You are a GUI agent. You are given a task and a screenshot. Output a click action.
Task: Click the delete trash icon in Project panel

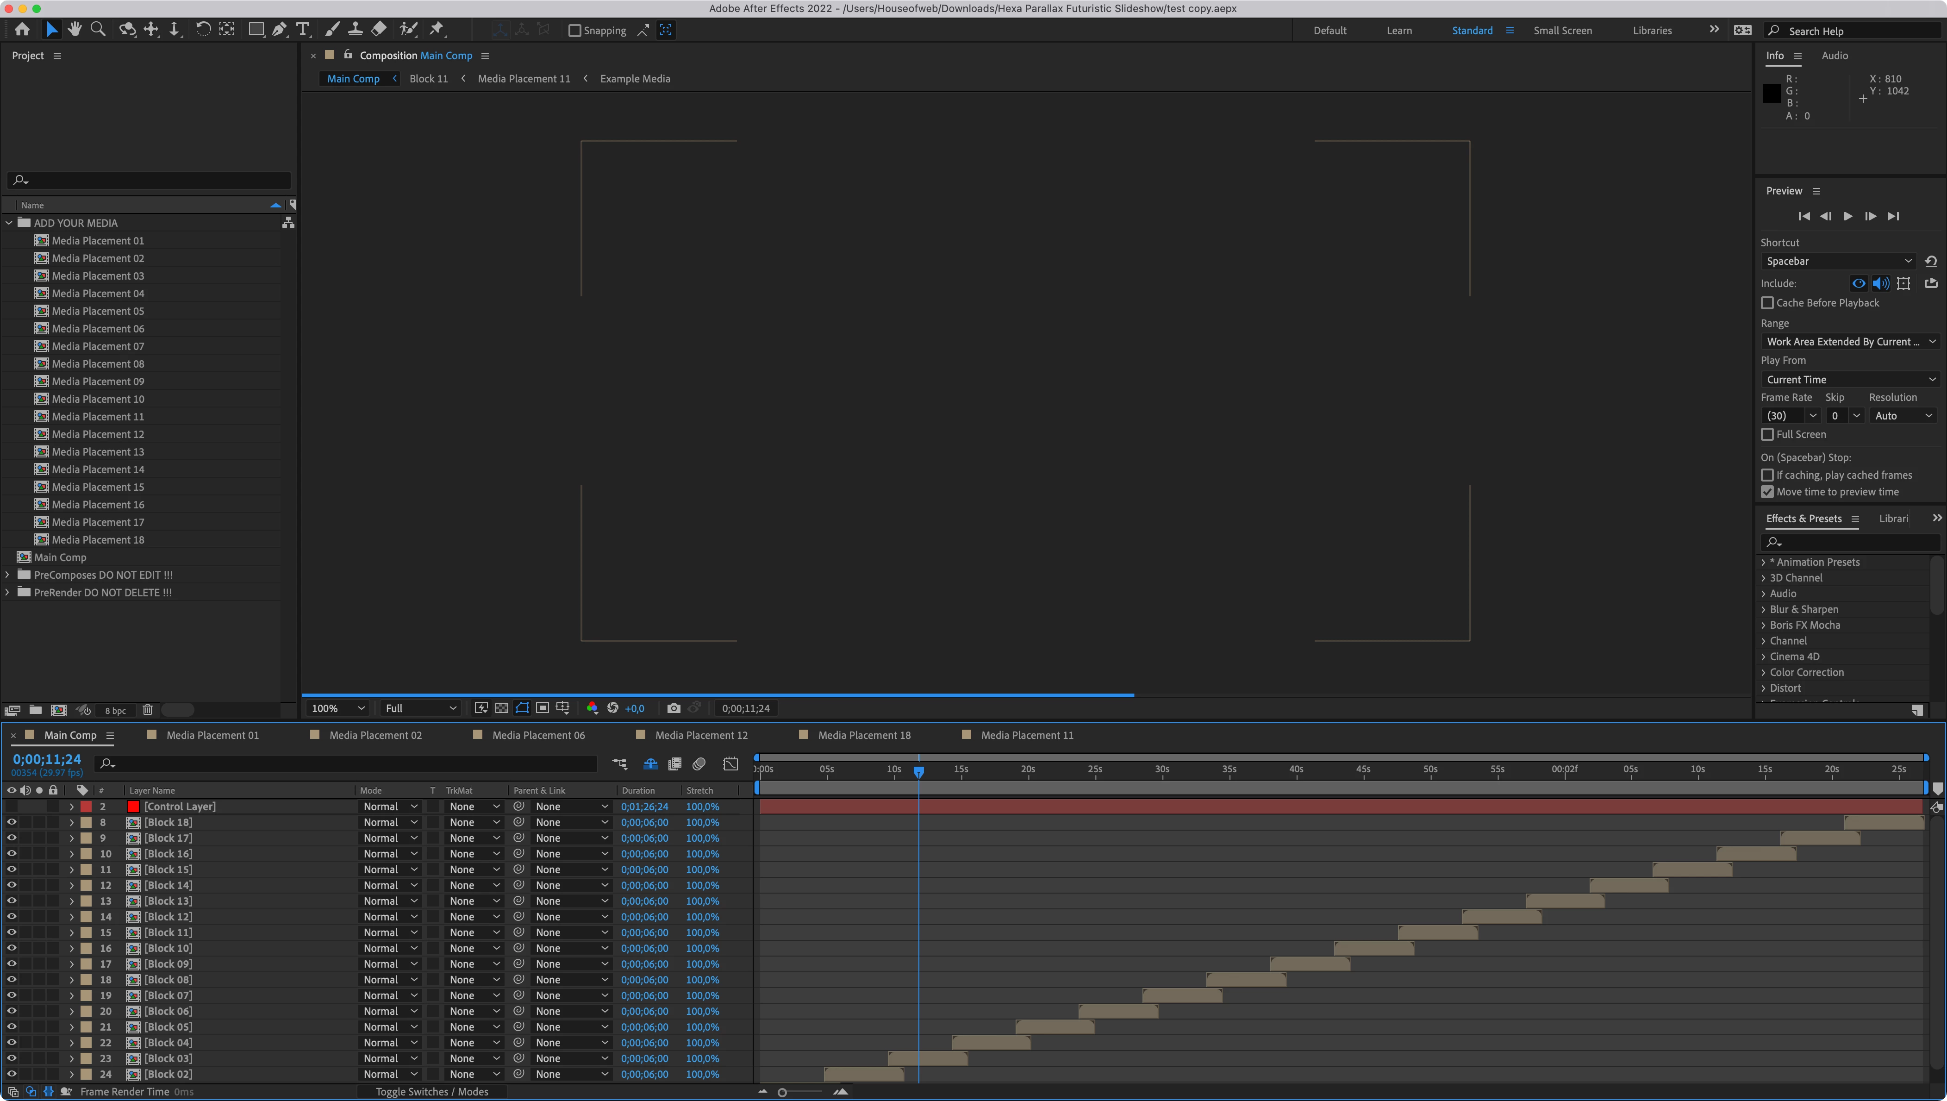(147, 710)
